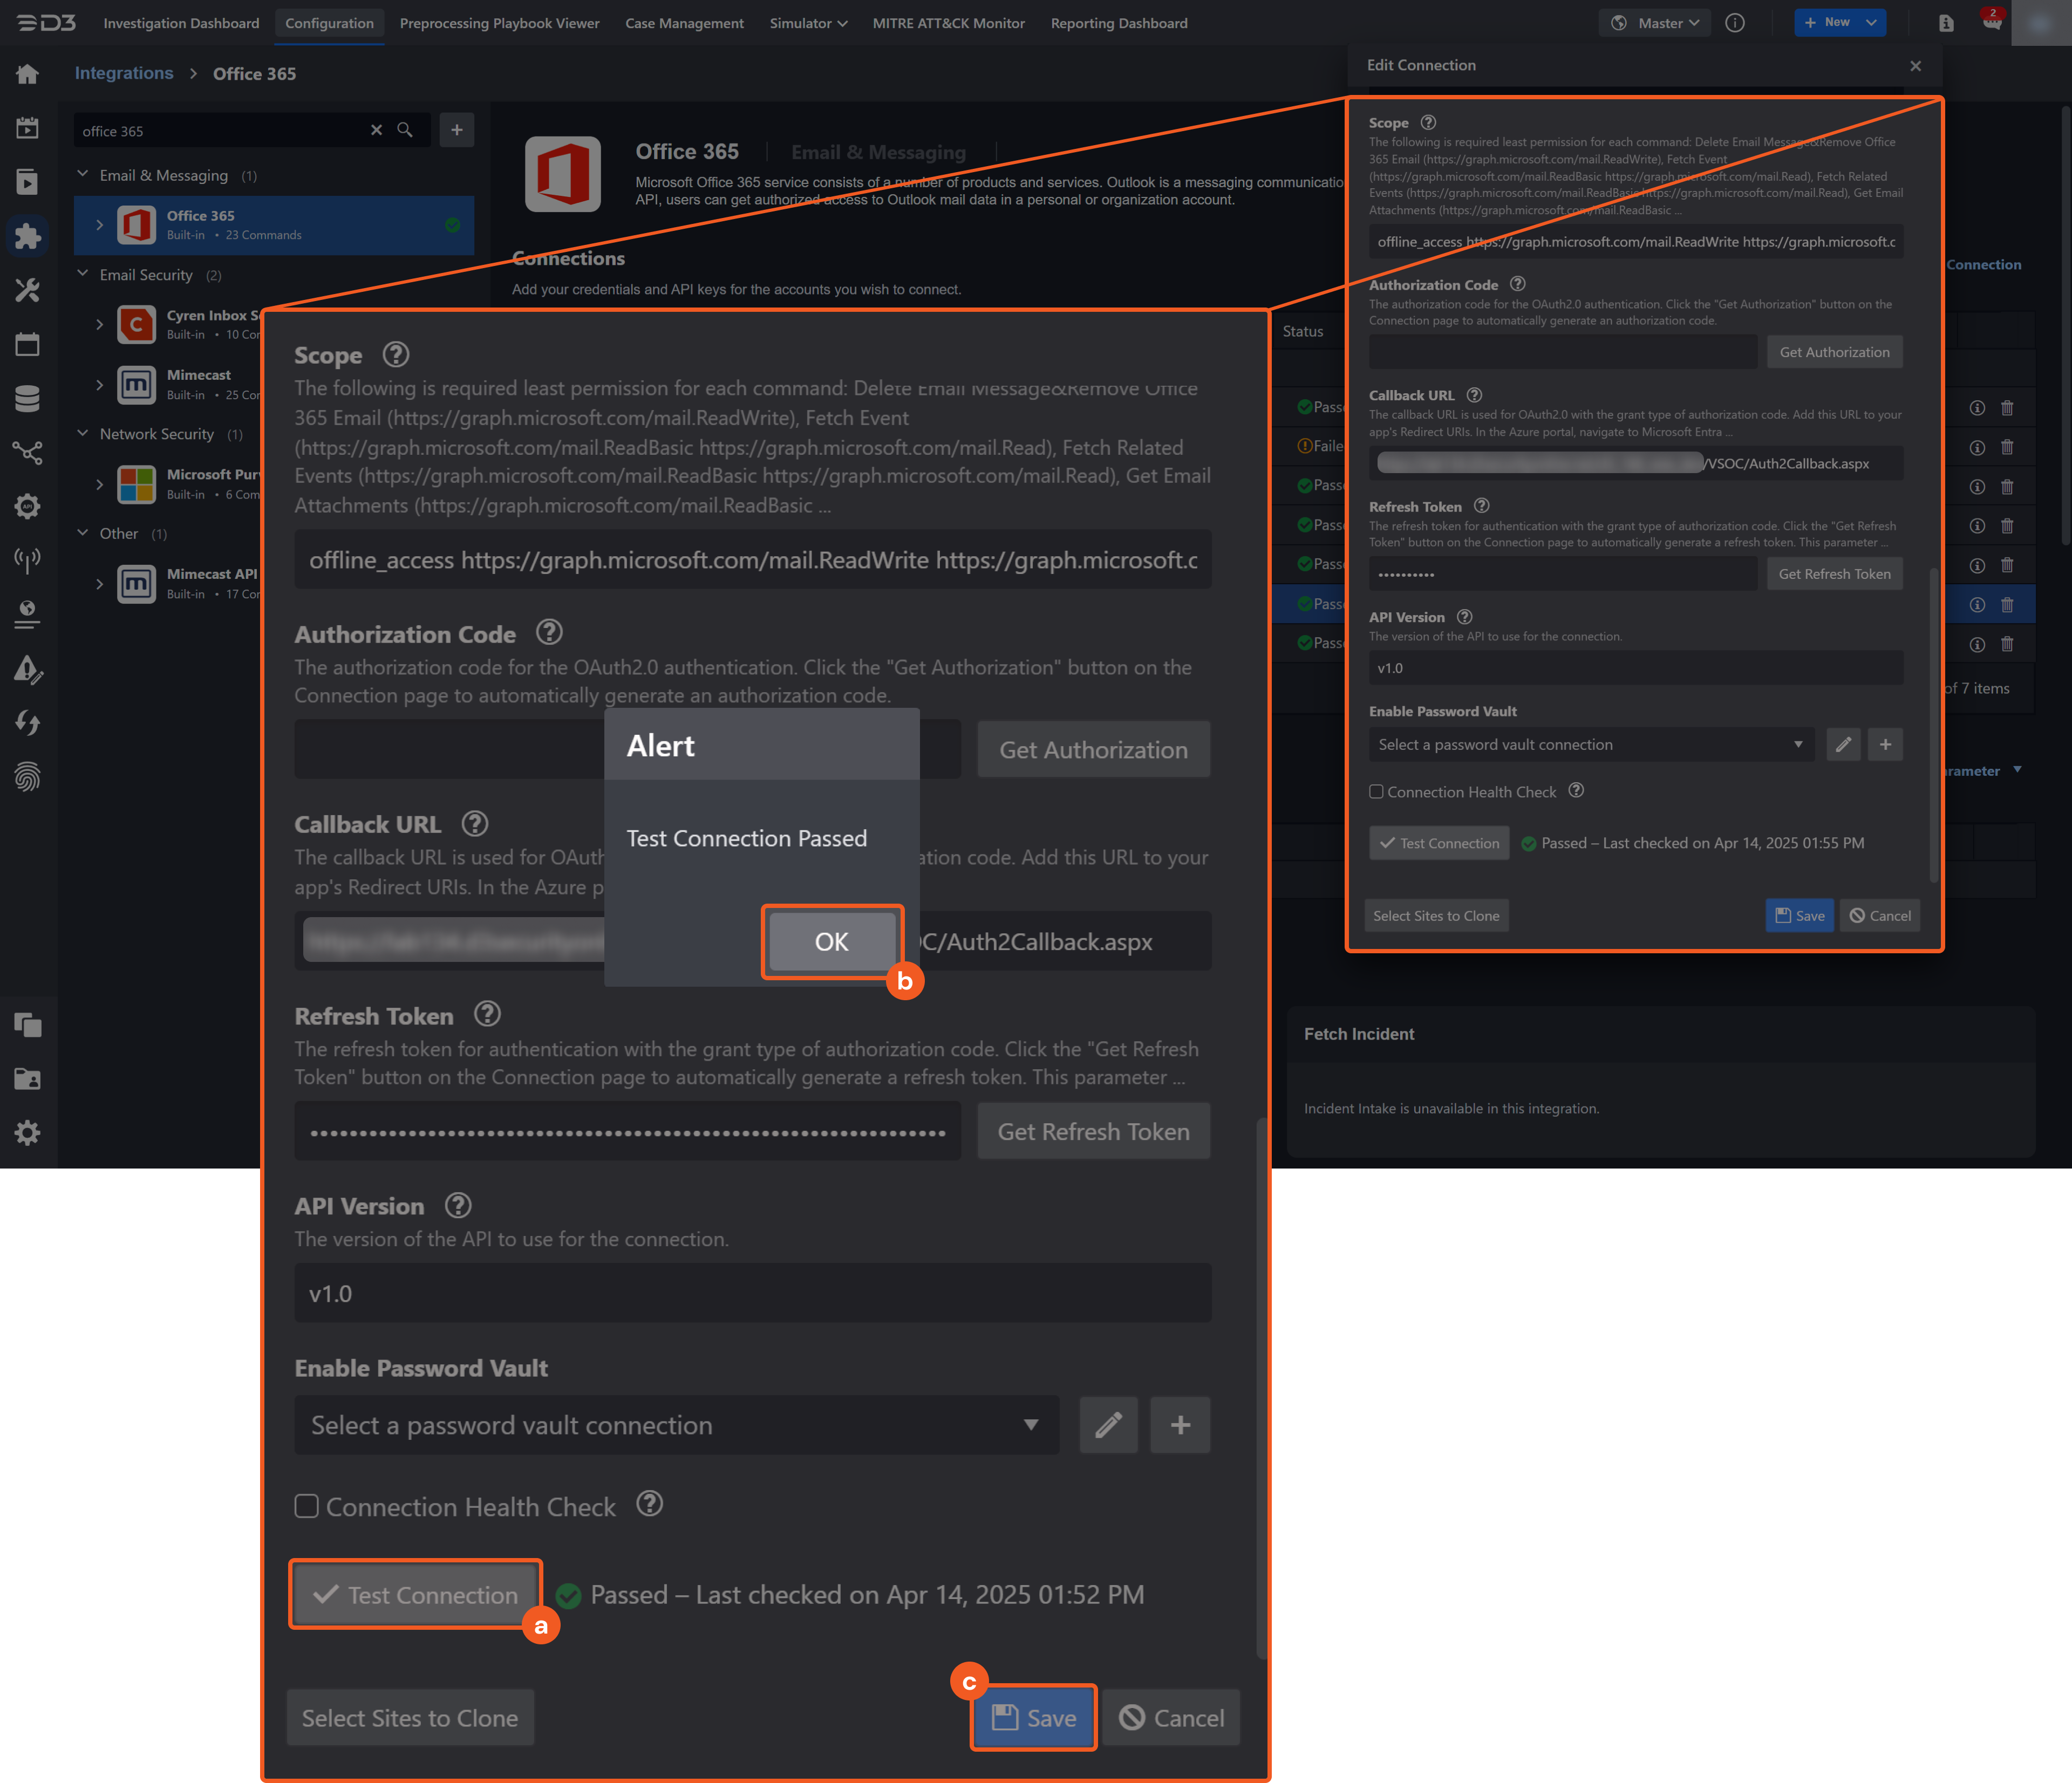Switch to the Case Management tab
Viewport: 2072px width, 1783px height.
tap(684, 22)
